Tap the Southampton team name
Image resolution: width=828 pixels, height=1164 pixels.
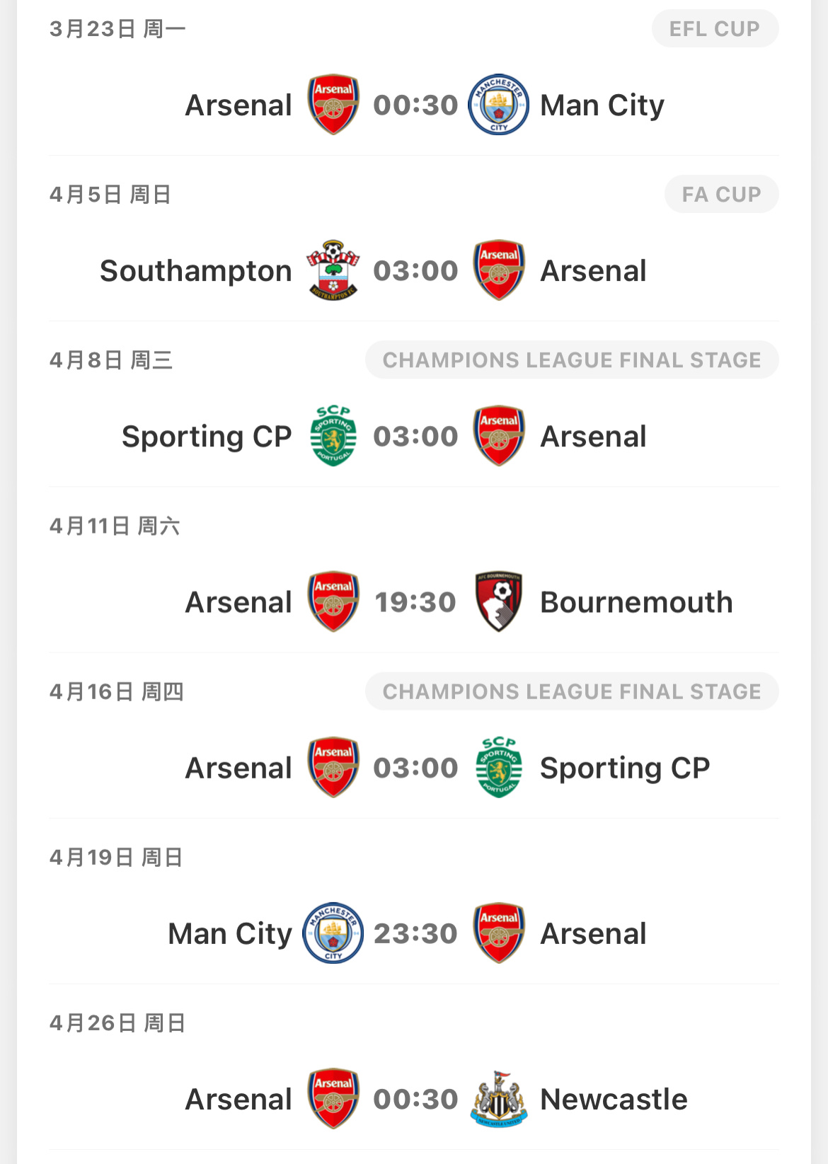pyautogui.click(x=196, y=271)
